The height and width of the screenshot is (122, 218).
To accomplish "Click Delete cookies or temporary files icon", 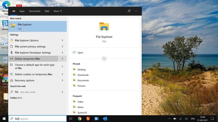I will (12, 74).
